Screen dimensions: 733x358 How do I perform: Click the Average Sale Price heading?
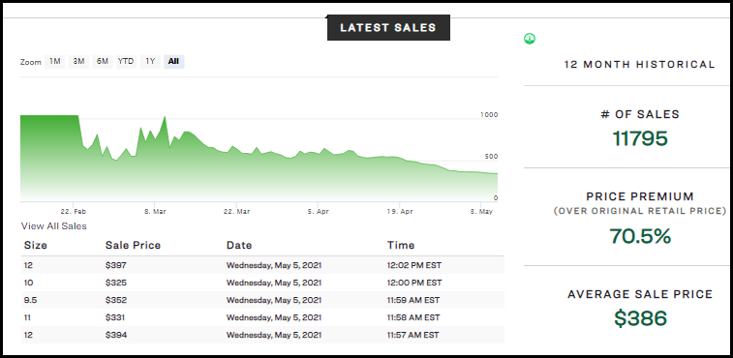pyautogui.click(x=640, y=294)
